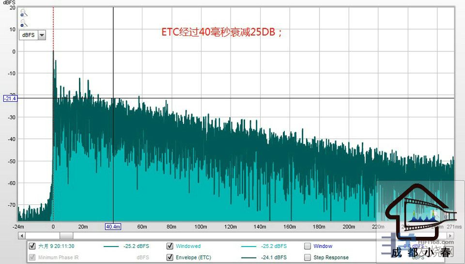Click the -21.4 level cursor label
The height and width of the screenshot is (264, 465).
tap(10, 98)
